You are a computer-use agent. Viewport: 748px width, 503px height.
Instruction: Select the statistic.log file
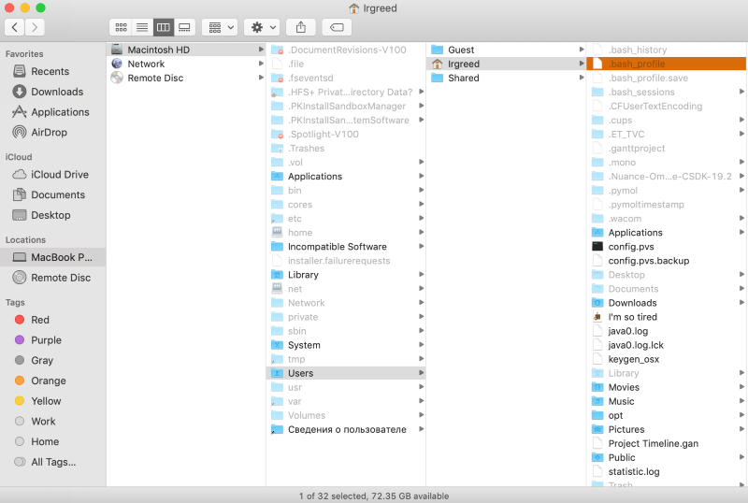[x=667, y=471]
